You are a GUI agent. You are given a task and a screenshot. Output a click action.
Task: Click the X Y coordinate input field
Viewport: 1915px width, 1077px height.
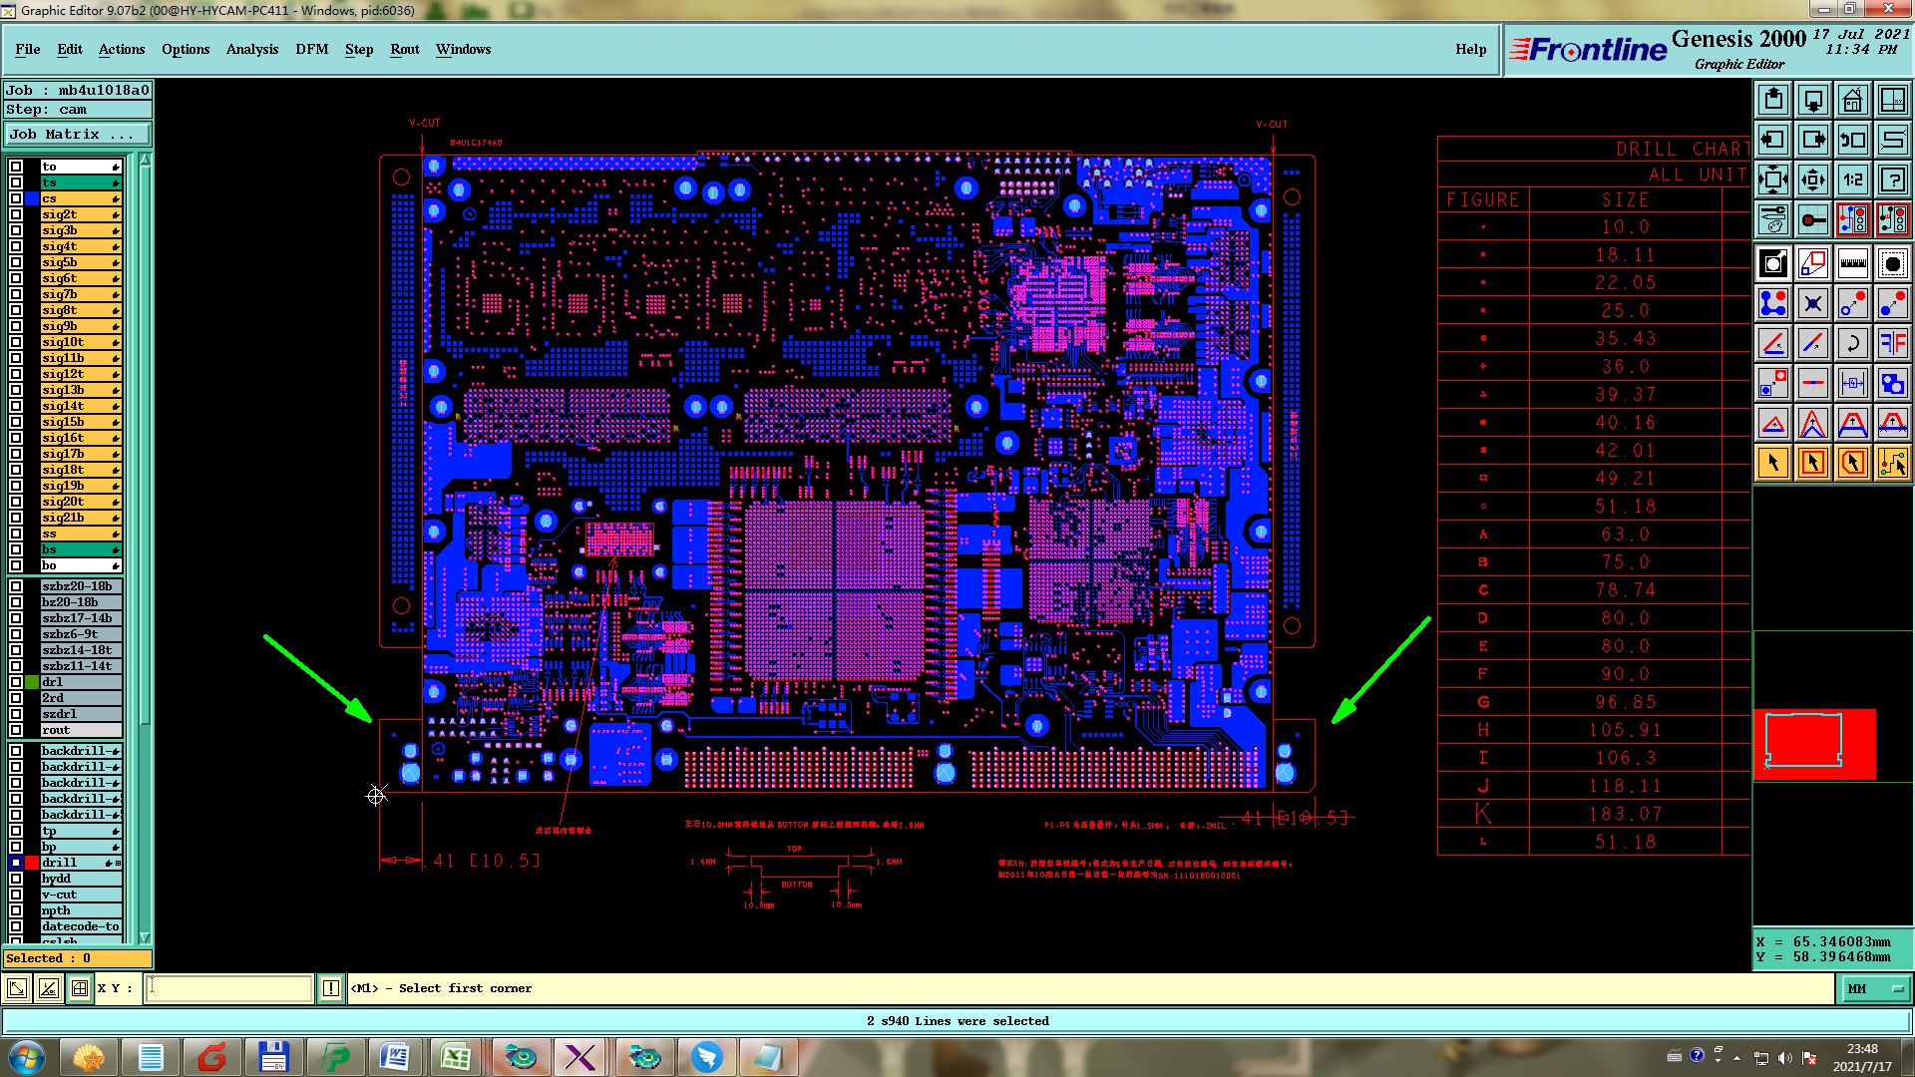pos(229,988)
